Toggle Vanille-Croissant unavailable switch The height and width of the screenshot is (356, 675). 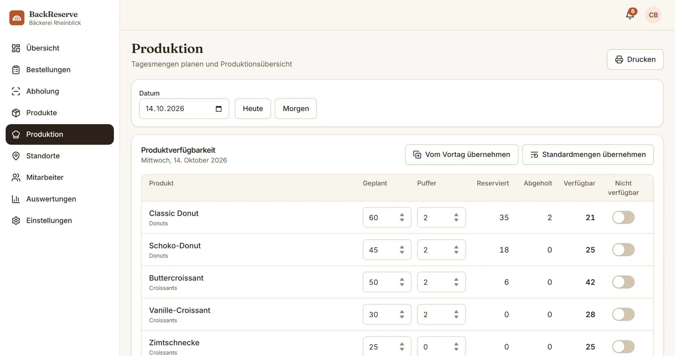pos(623,314)
